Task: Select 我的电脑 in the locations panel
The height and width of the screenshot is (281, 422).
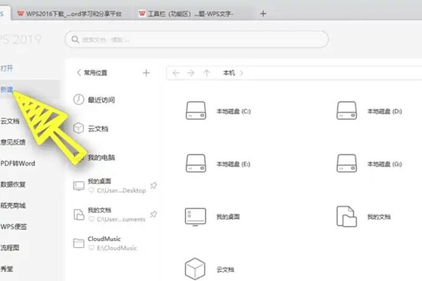Action: (x=101, y=157)
